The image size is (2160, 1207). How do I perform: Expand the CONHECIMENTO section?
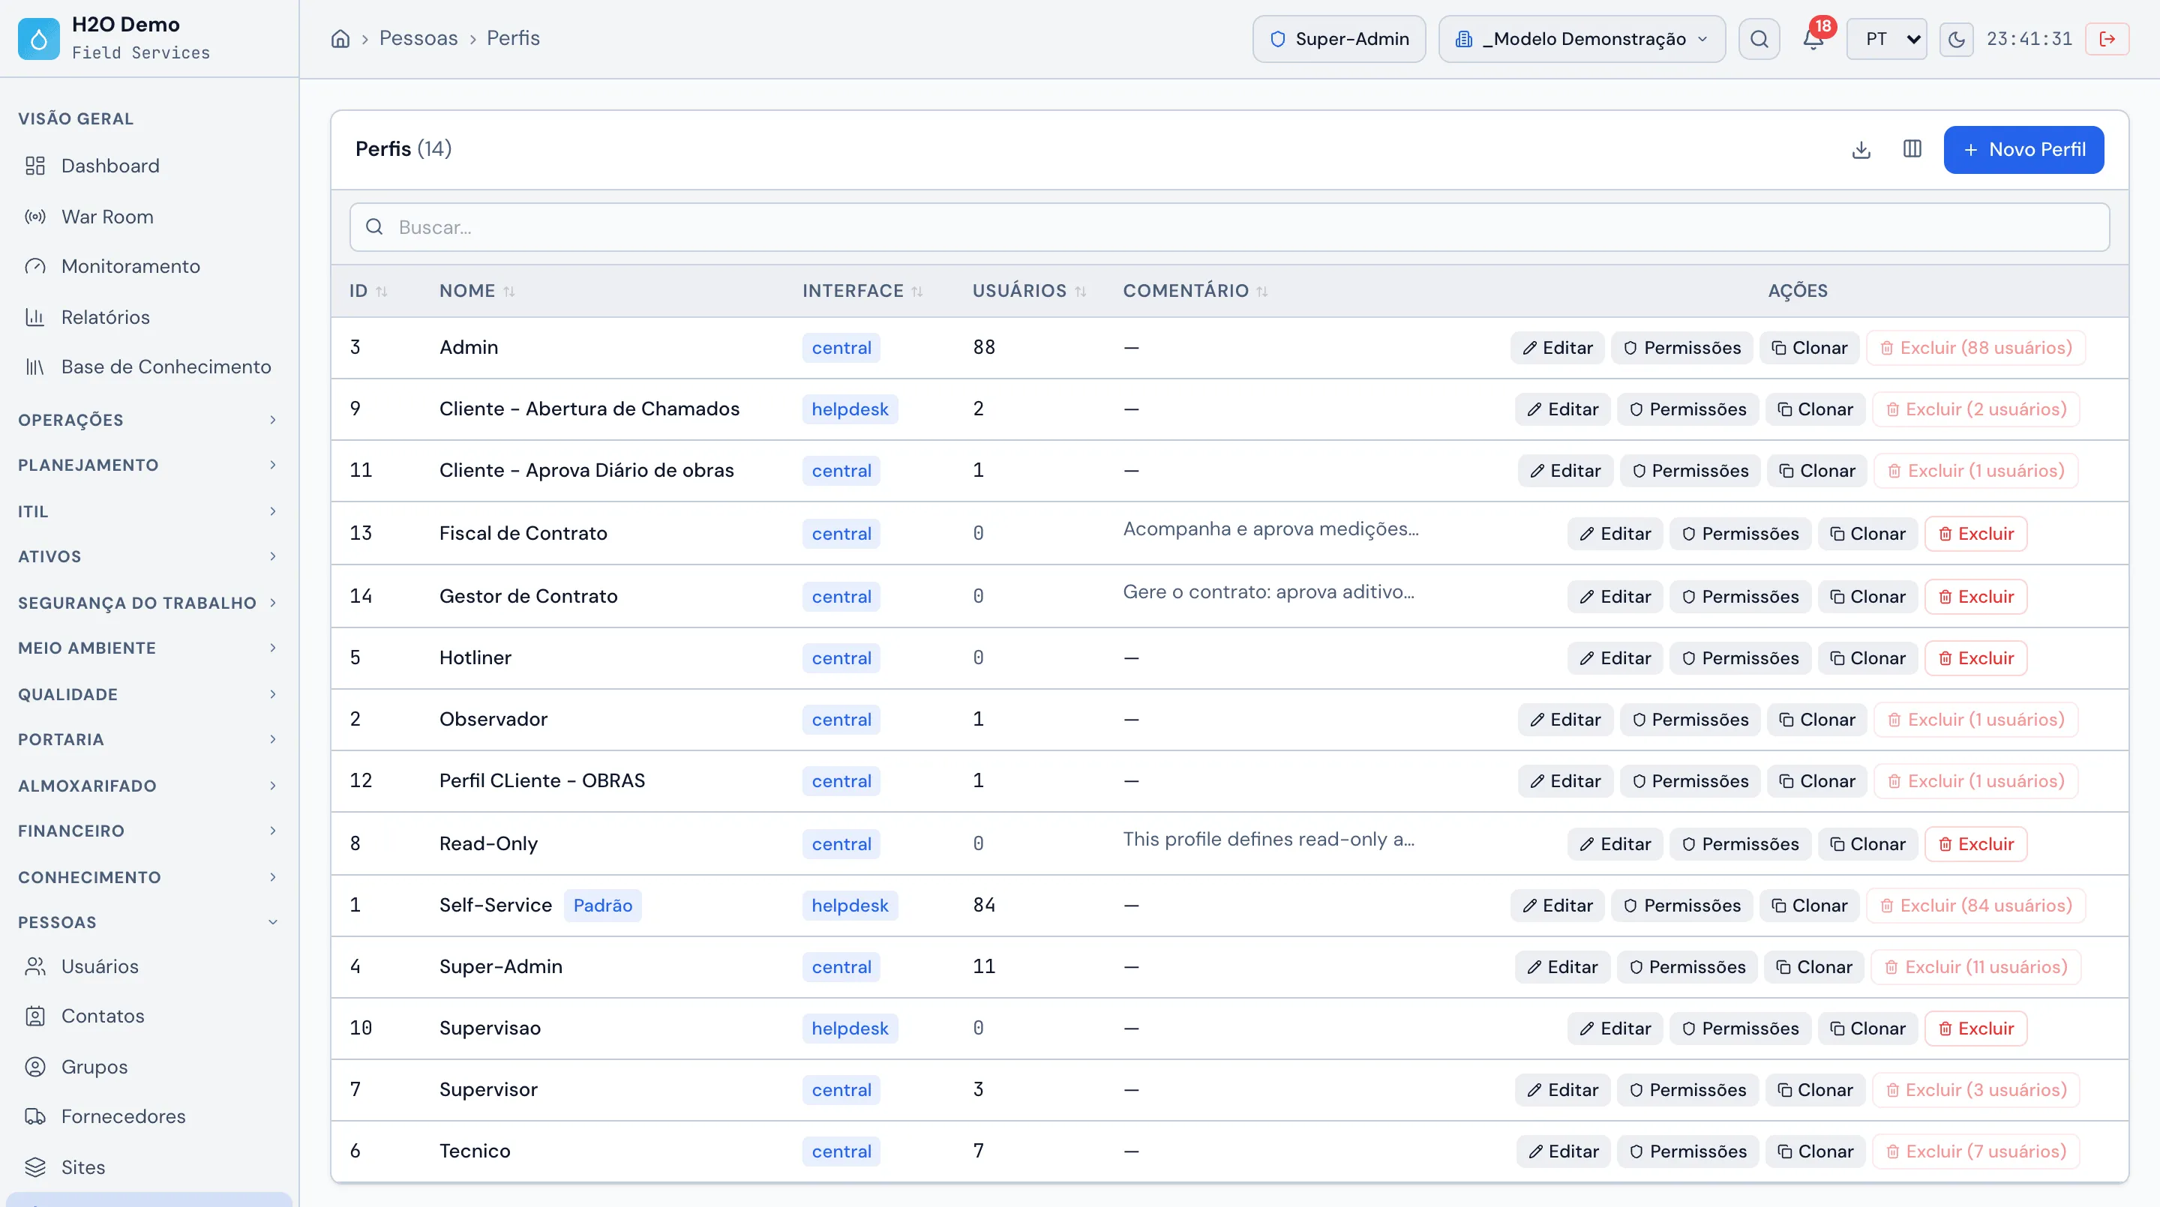[149, 876]
